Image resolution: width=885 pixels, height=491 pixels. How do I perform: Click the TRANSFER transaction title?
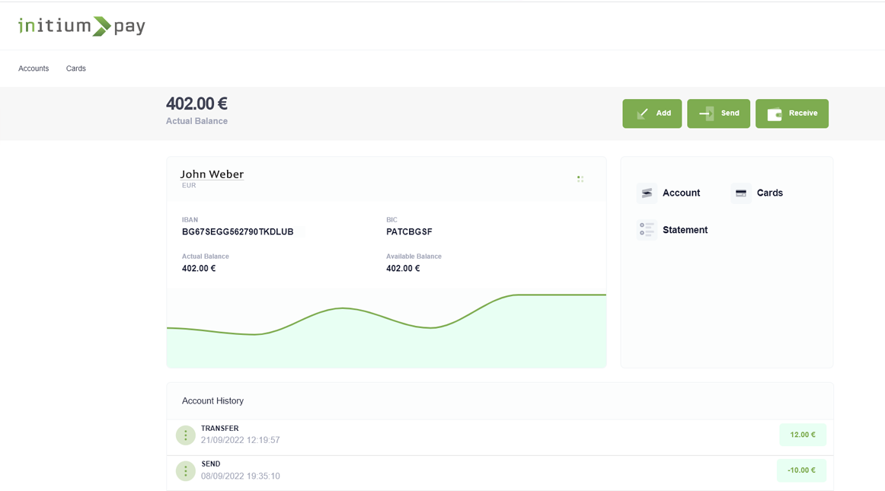(219, 429)
